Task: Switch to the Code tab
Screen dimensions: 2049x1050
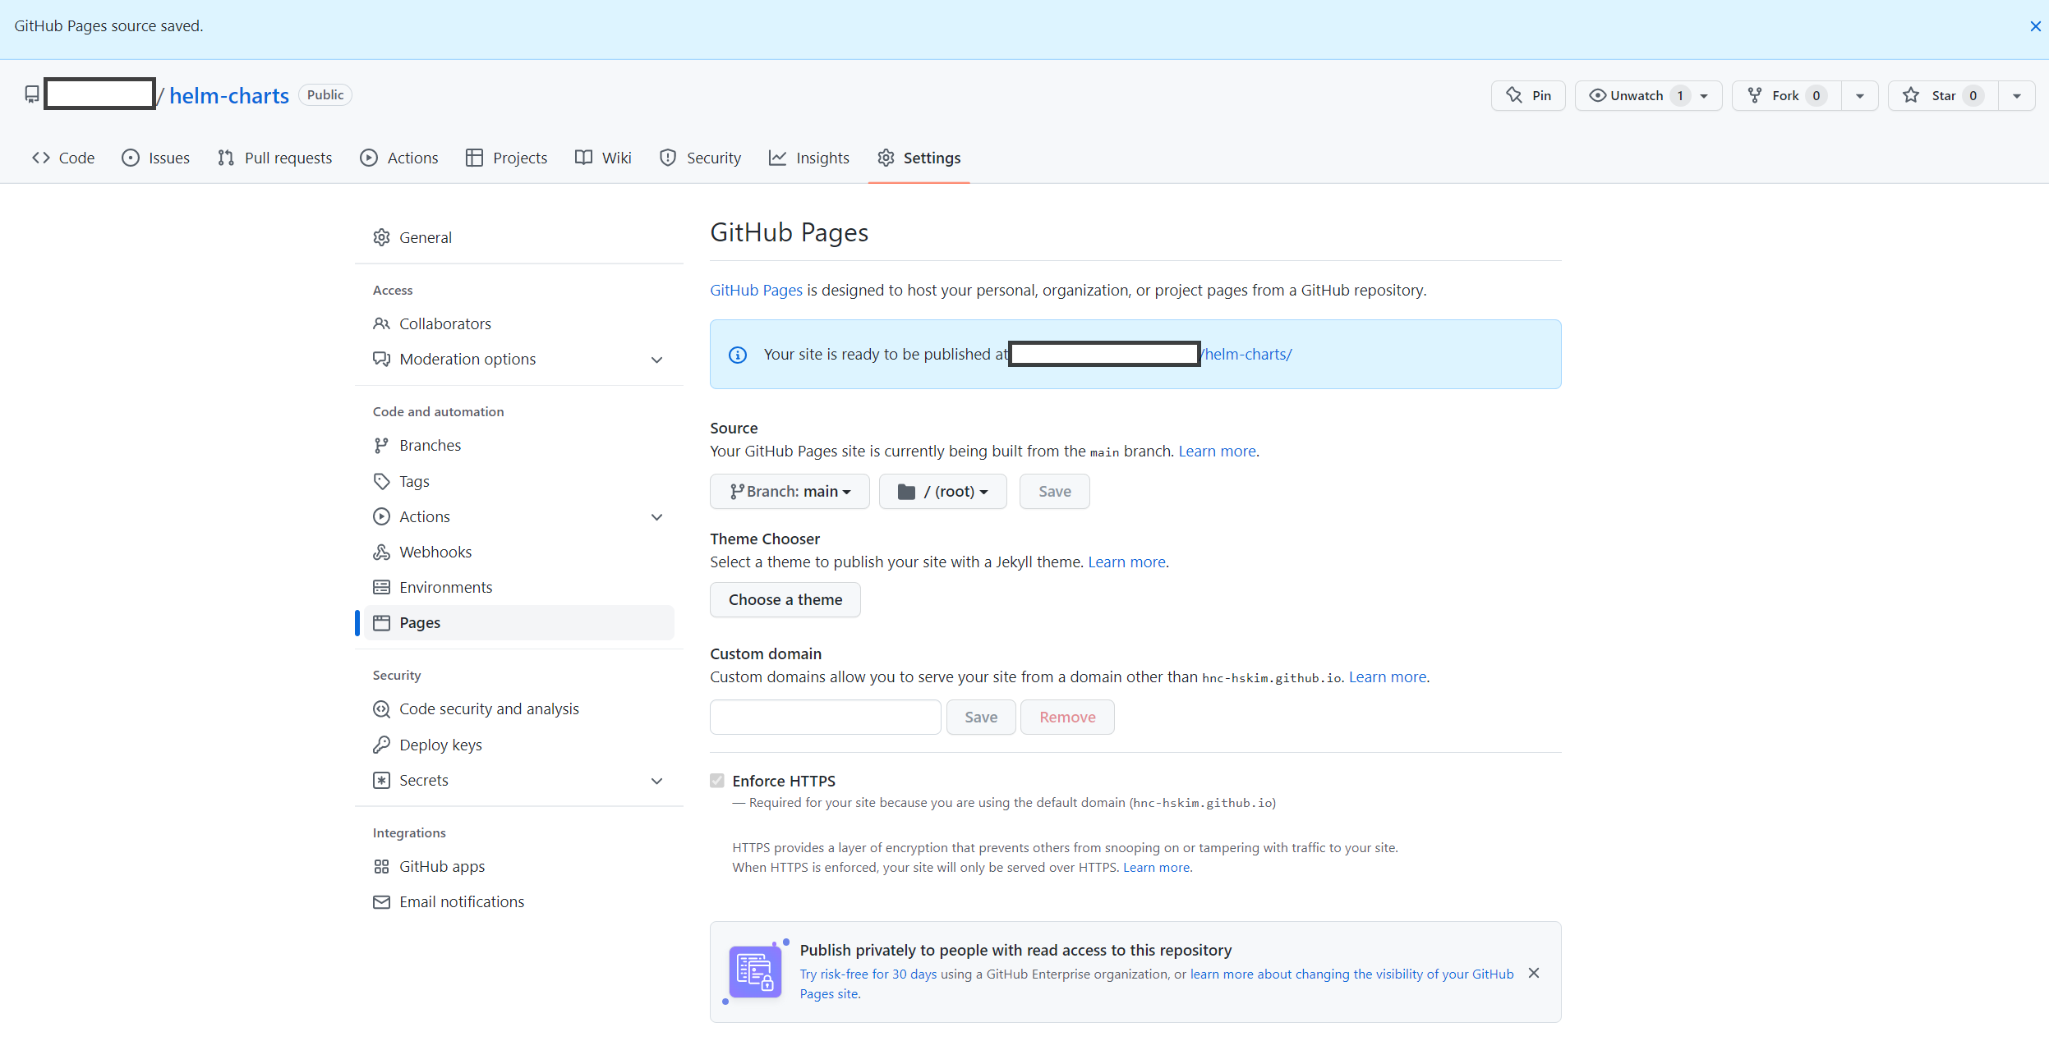Action: pos(63,158)
